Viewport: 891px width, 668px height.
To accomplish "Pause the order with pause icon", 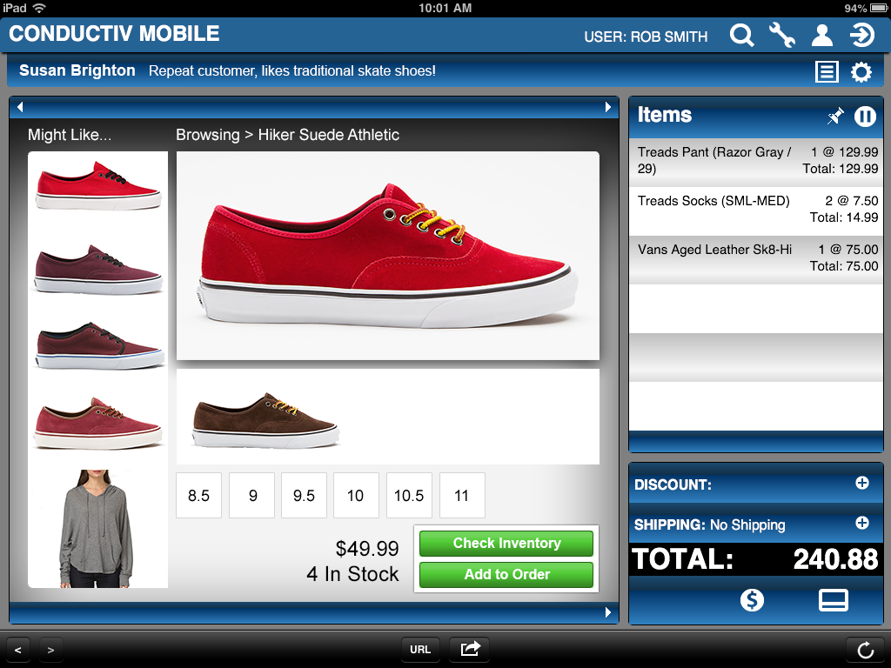I will pos(865,116).
